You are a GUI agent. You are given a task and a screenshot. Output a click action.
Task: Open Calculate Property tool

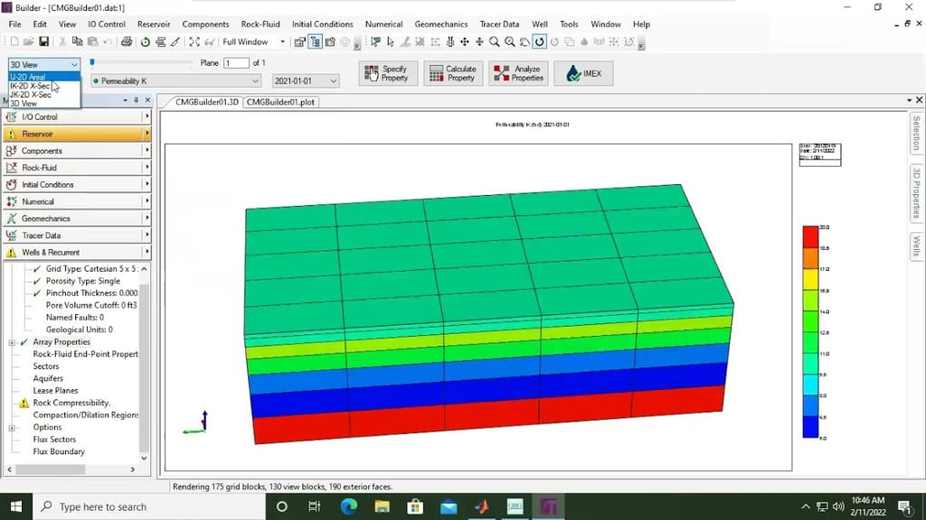(x=453, y=73)
